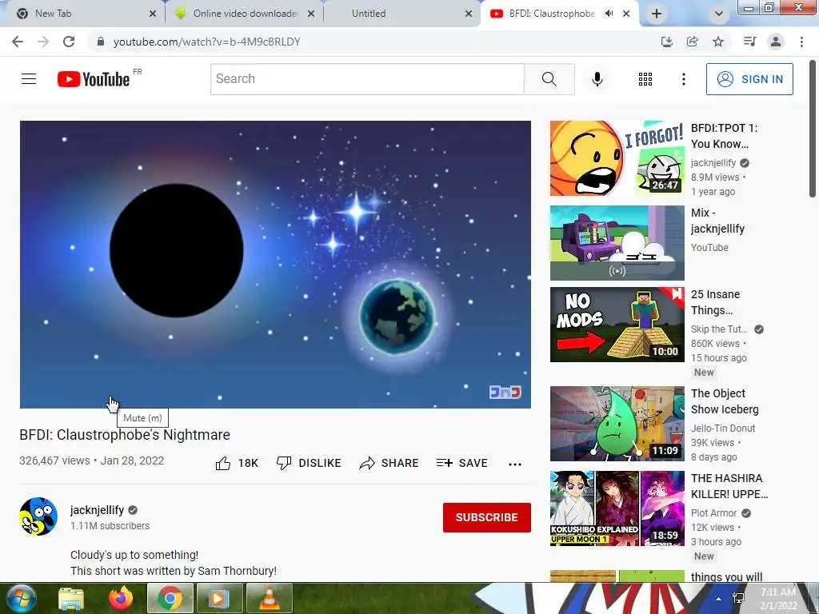Switch to Online video downloader tab
Screen dimensions: 819x614
point(243,14)
